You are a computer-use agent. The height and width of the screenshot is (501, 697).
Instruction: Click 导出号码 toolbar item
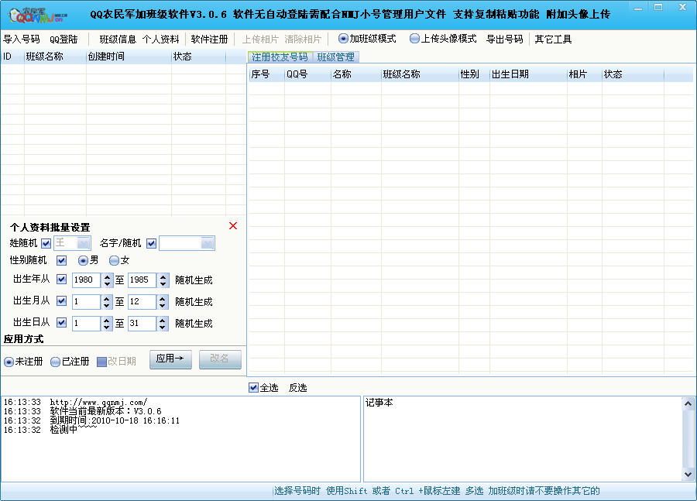(x=504, y=39)
